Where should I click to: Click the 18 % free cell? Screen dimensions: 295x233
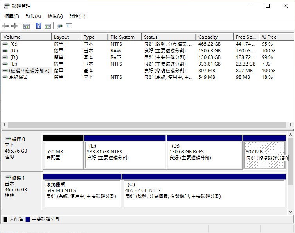click(267, 77)
